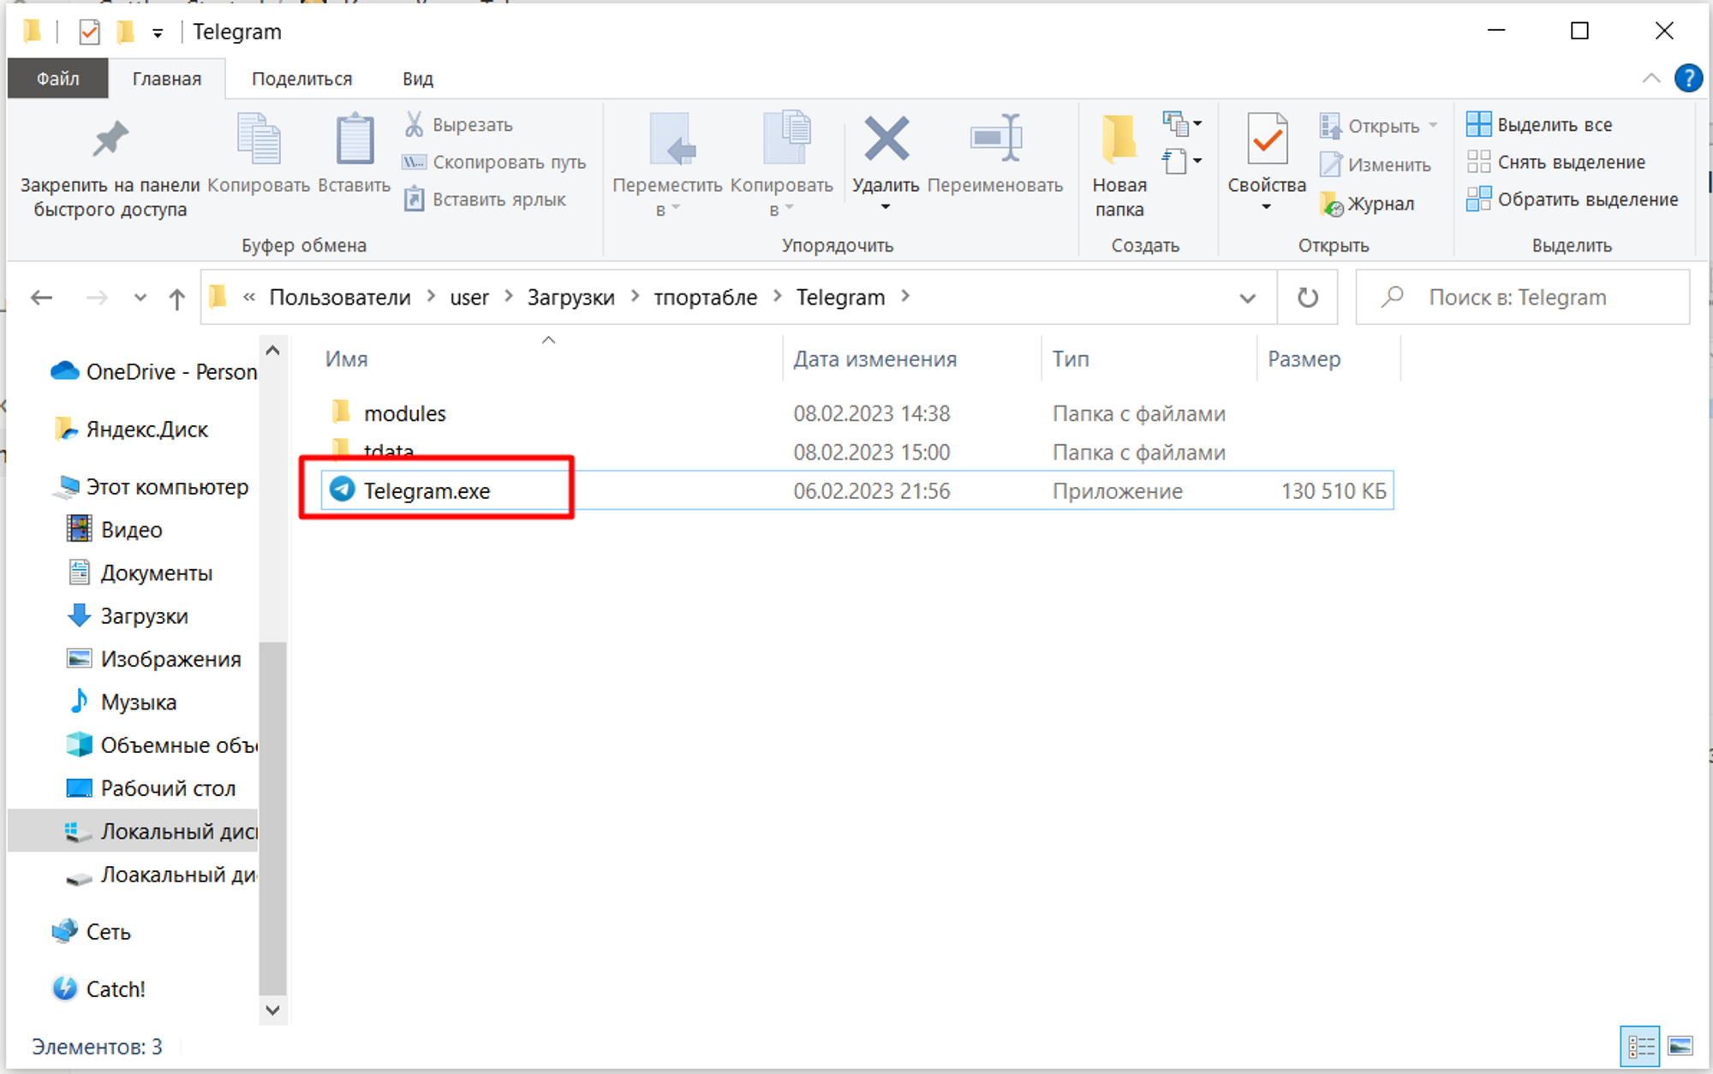Viewport: 1713px width, 1074px height.
Task: Switch to large thumbnails view icon
Action: pos(1680,1046)
